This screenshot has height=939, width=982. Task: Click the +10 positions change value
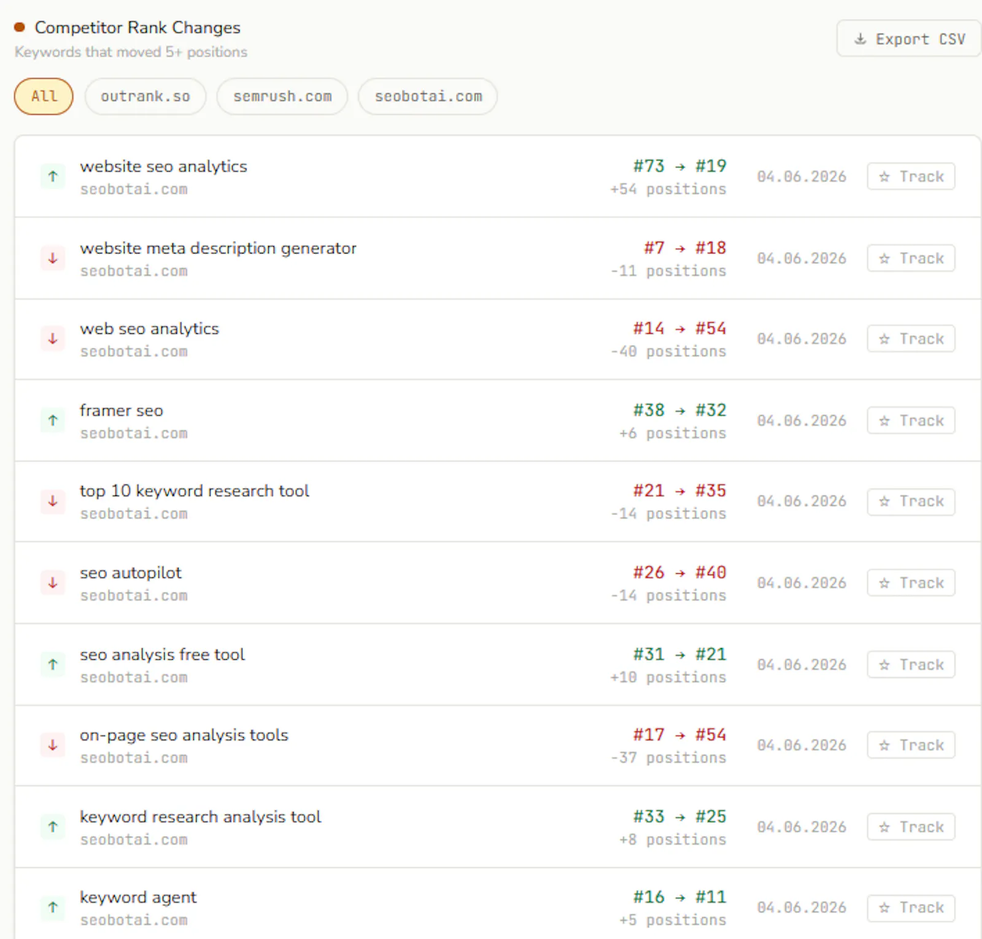point(668,678)
